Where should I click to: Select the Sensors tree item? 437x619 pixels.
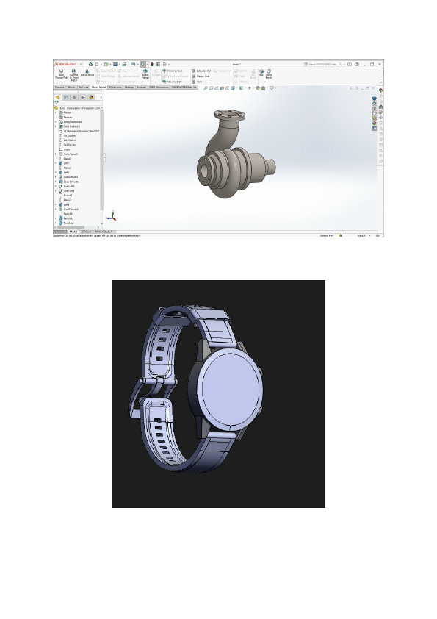(x=65, y=117)
